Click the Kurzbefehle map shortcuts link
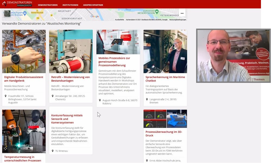 (119, 20)
